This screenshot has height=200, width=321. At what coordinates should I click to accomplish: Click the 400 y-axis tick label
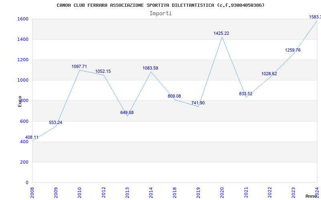(x=24, y=142)
